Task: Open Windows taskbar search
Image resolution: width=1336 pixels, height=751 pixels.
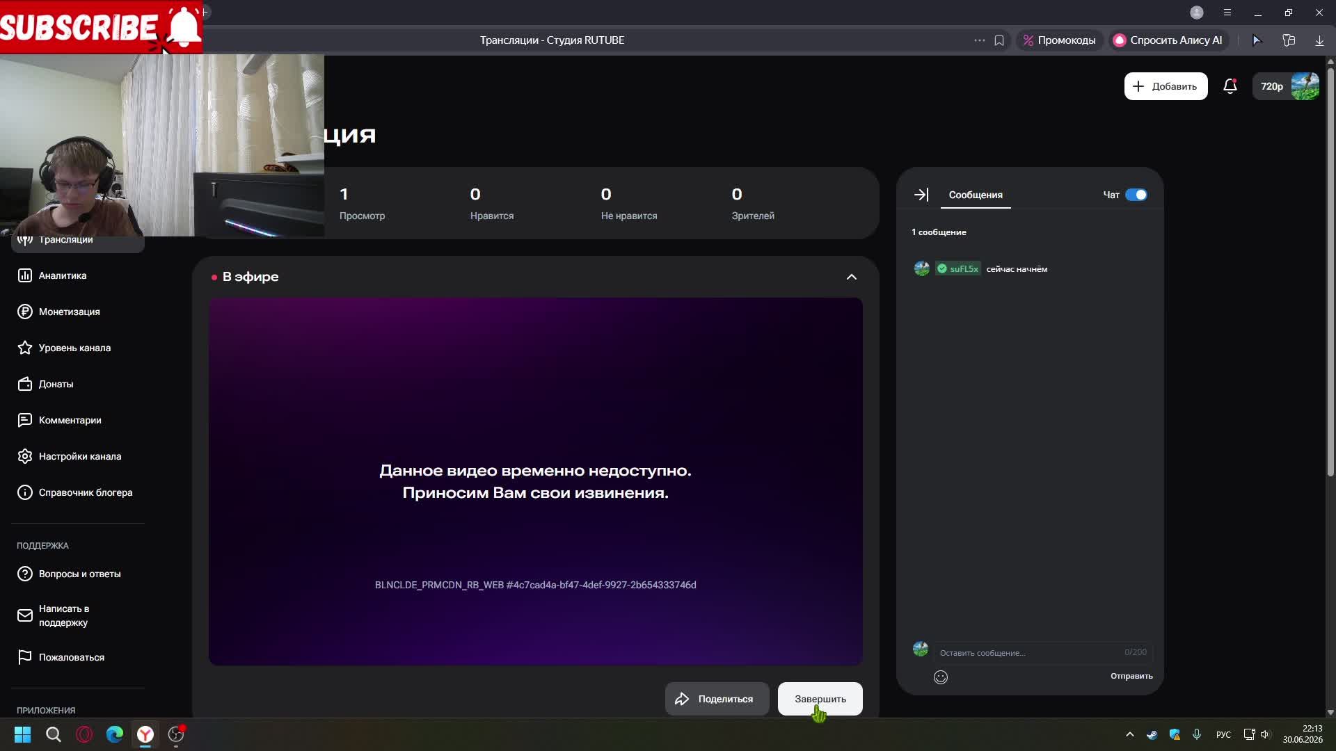Action: coord(54,734)
